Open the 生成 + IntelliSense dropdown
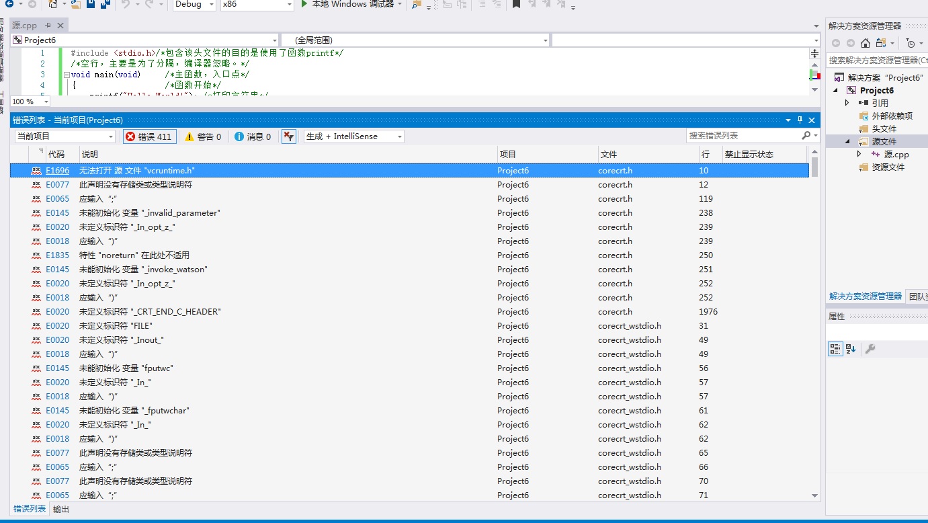Viewport: 928px width, 523px height. pos(353,136)
